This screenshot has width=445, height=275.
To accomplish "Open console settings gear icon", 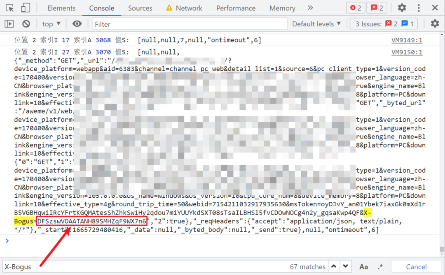I will point(435,24).
